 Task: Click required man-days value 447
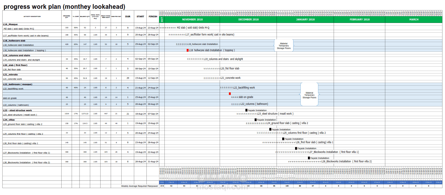[x=106, y=114]
